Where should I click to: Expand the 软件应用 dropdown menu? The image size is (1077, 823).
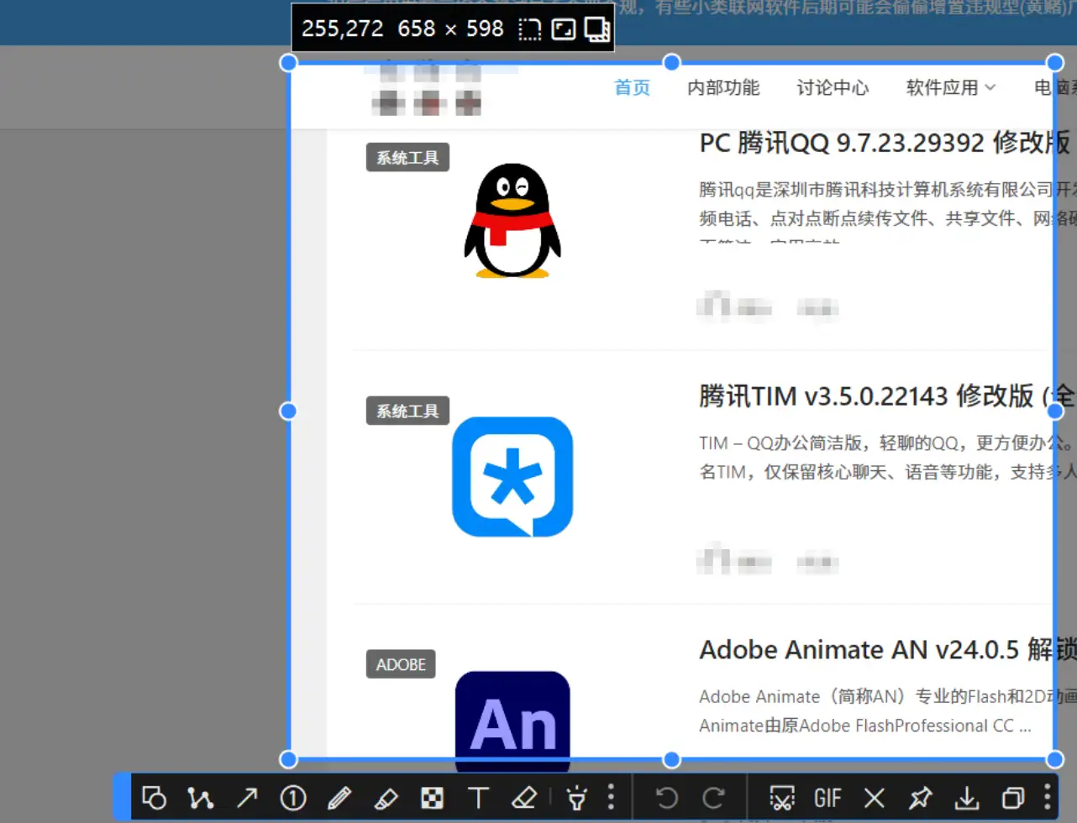[x=951, y=87]
